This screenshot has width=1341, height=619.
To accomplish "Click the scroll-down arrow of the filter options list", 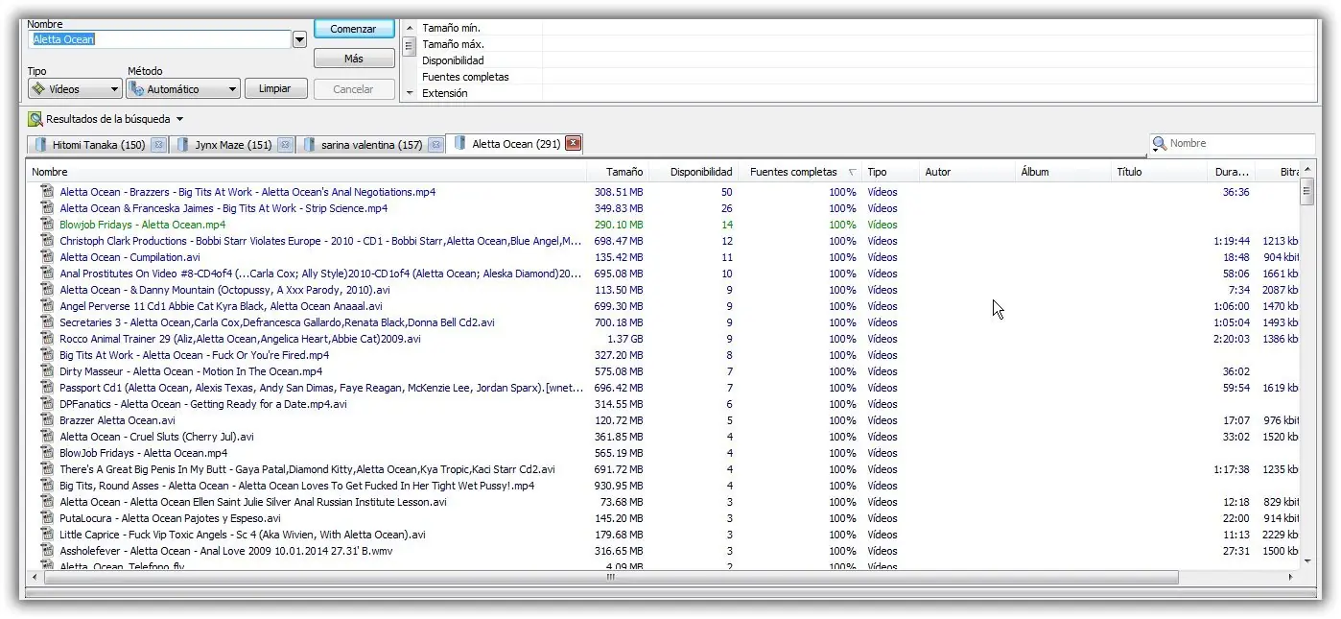I will tap(410, 93).
